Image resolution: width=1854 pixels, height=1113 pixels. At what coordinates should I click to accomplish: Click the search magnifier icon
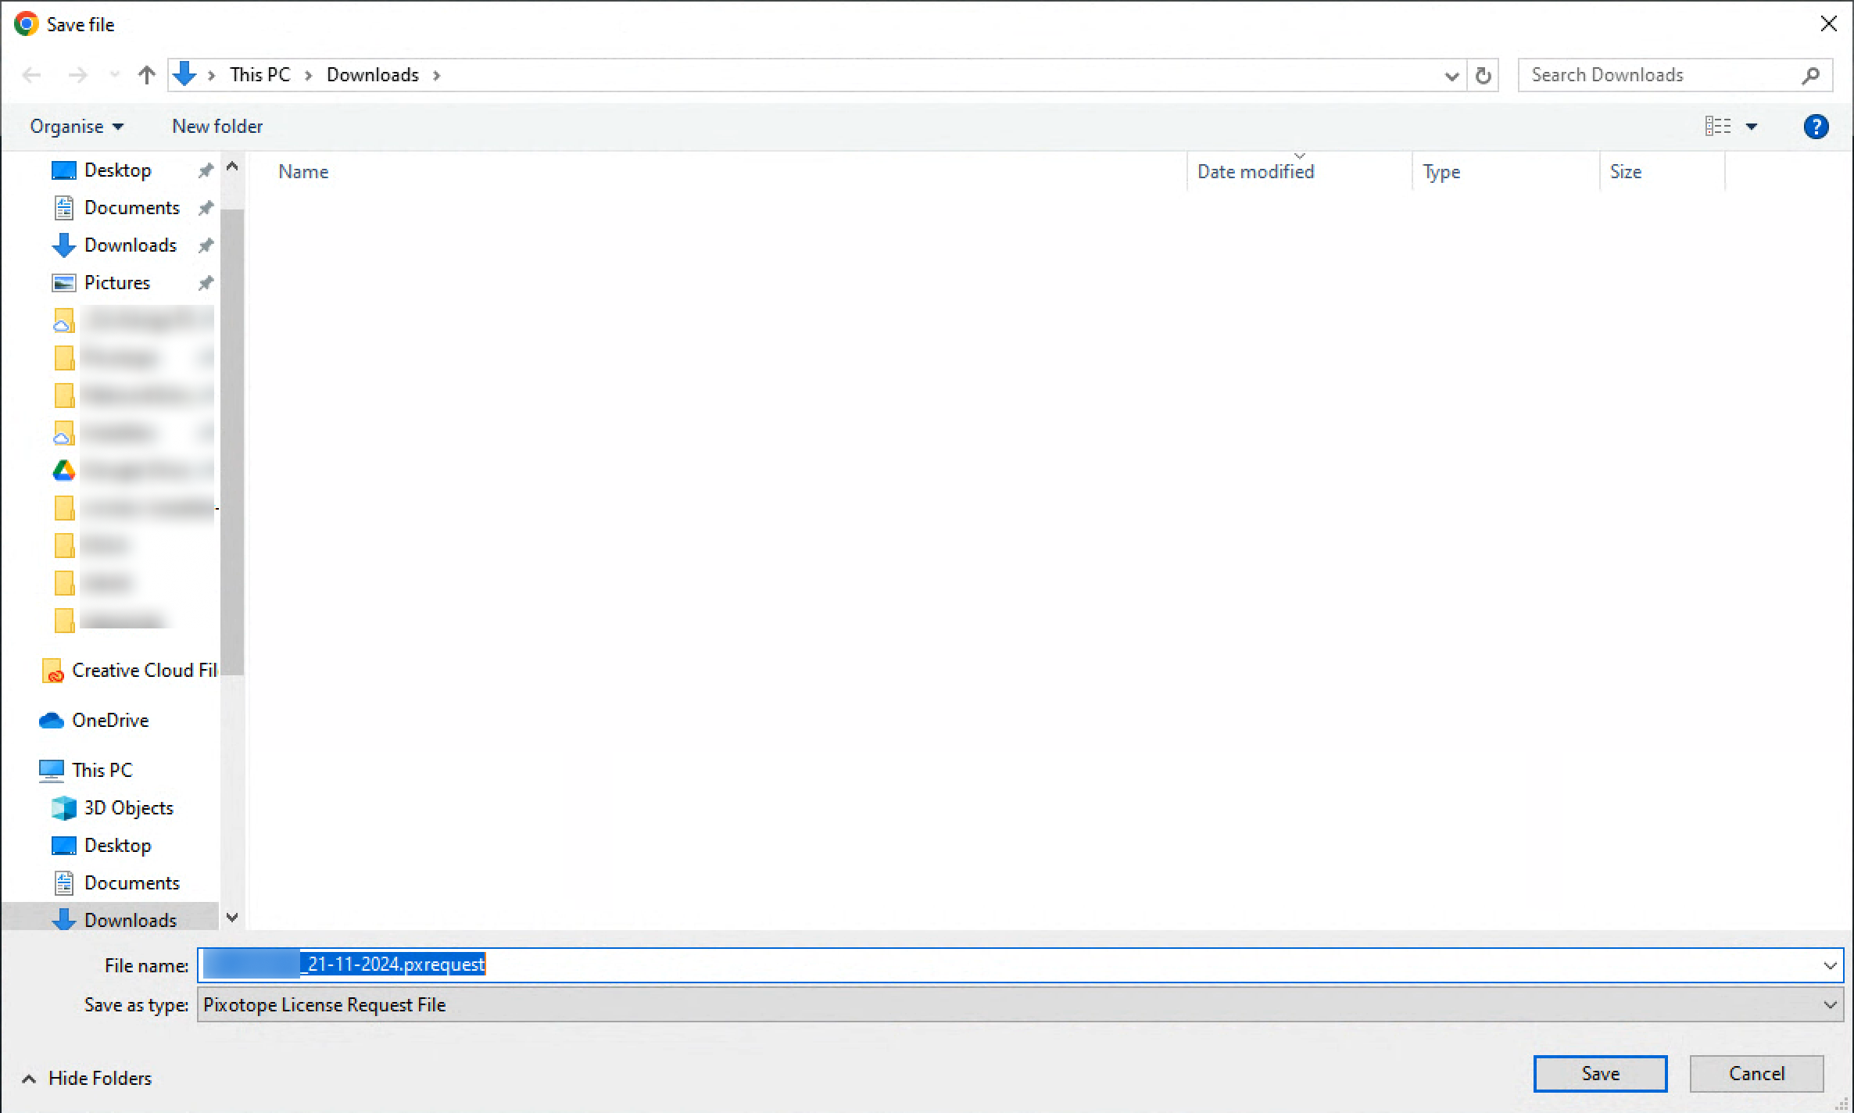(1810, 75)
